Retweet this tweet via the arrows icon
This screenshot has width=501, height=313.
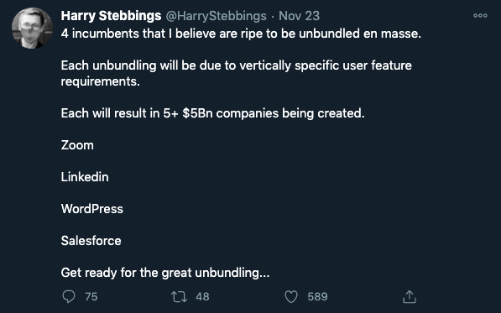click(x=179, y=297)
